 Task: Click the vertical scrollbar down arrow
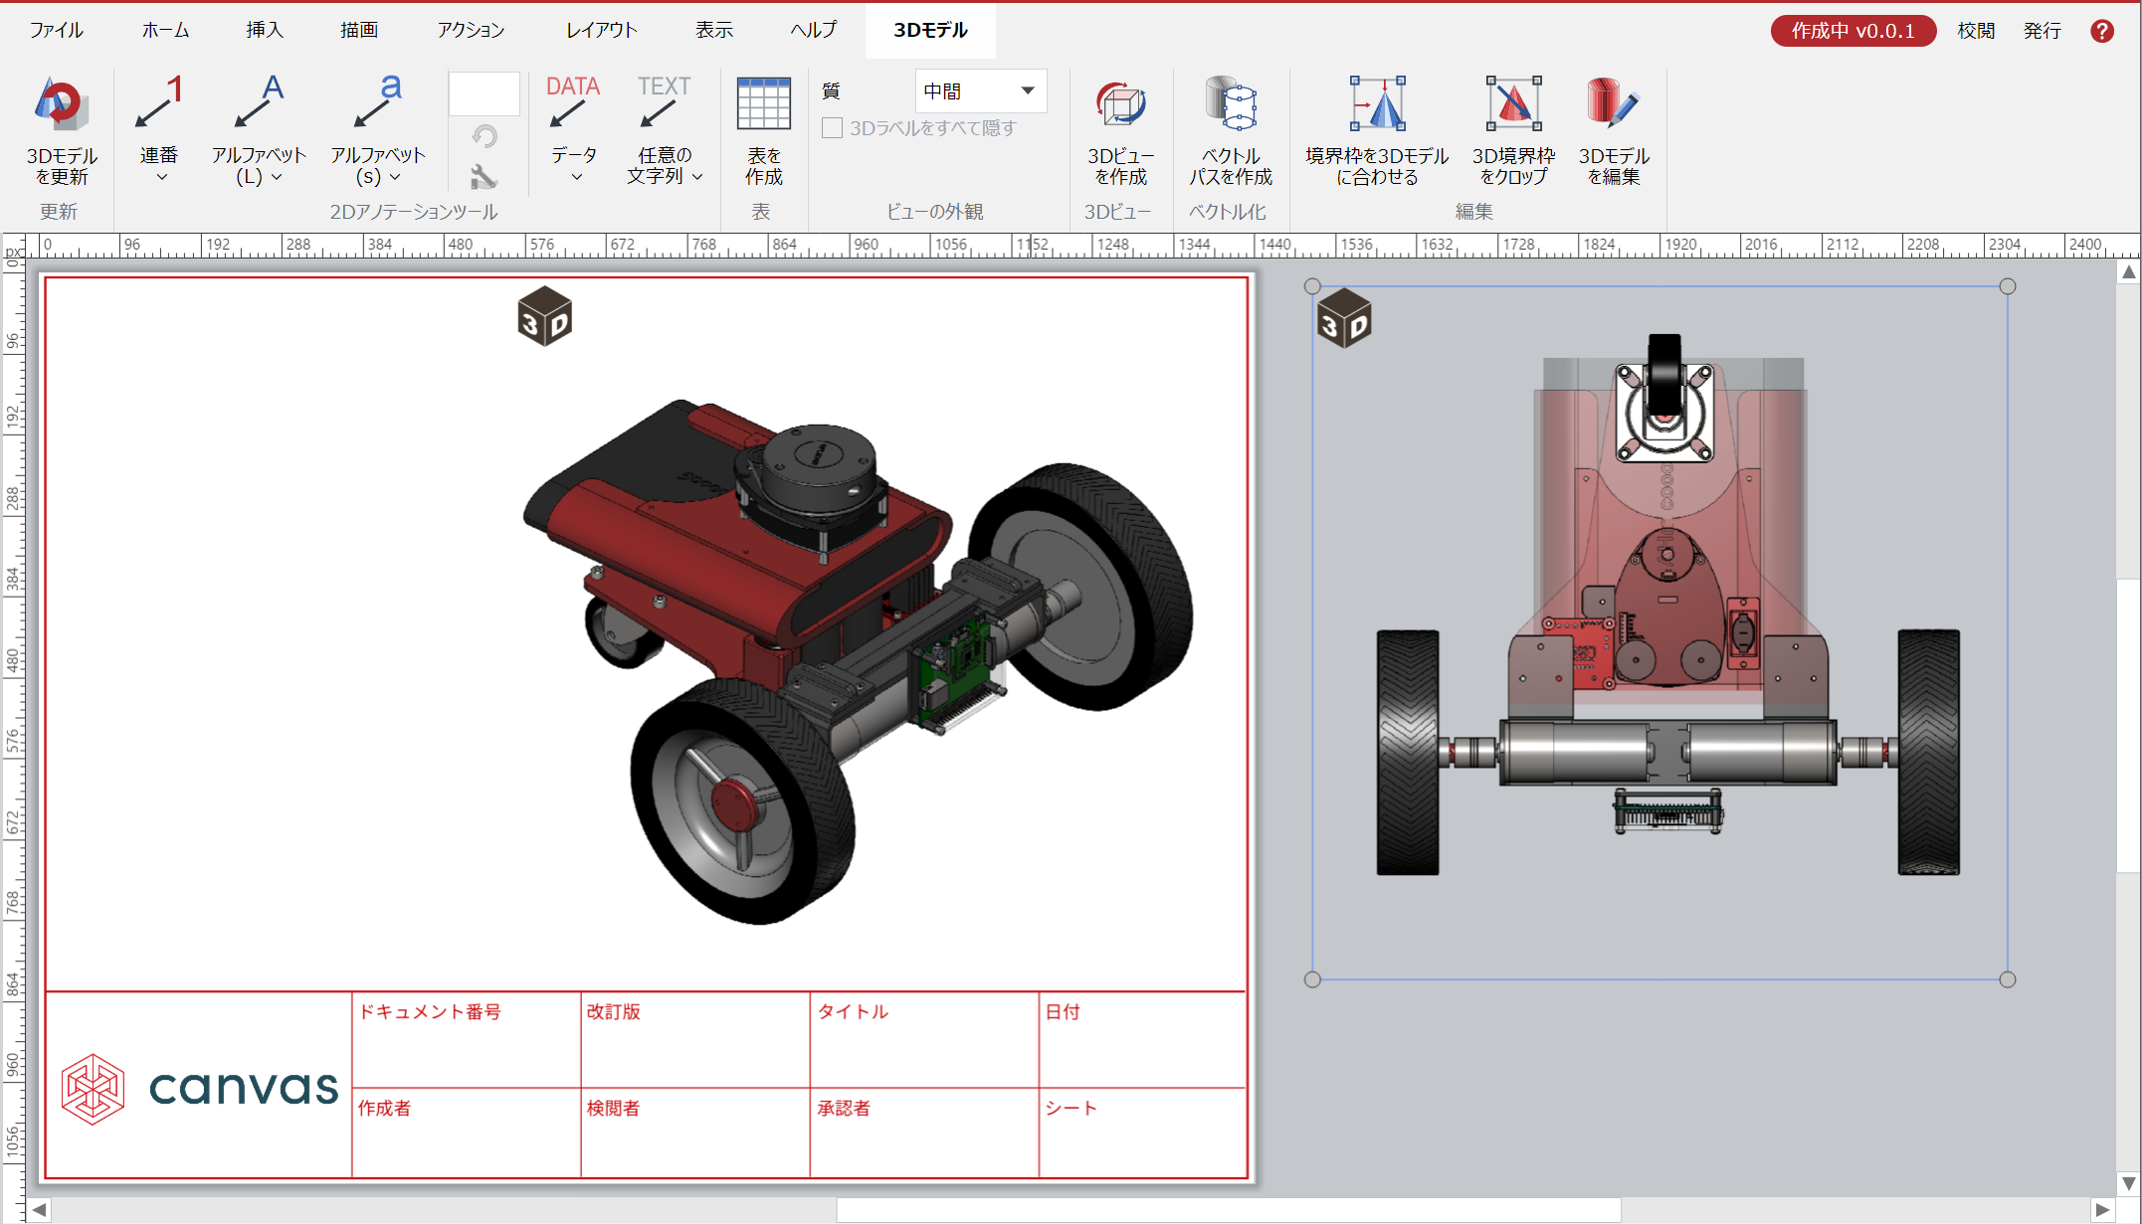pos(2129,1183)
